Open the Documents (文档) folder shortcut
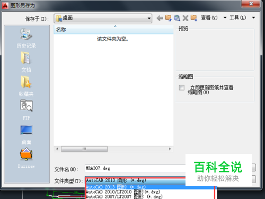 (26, 62)
